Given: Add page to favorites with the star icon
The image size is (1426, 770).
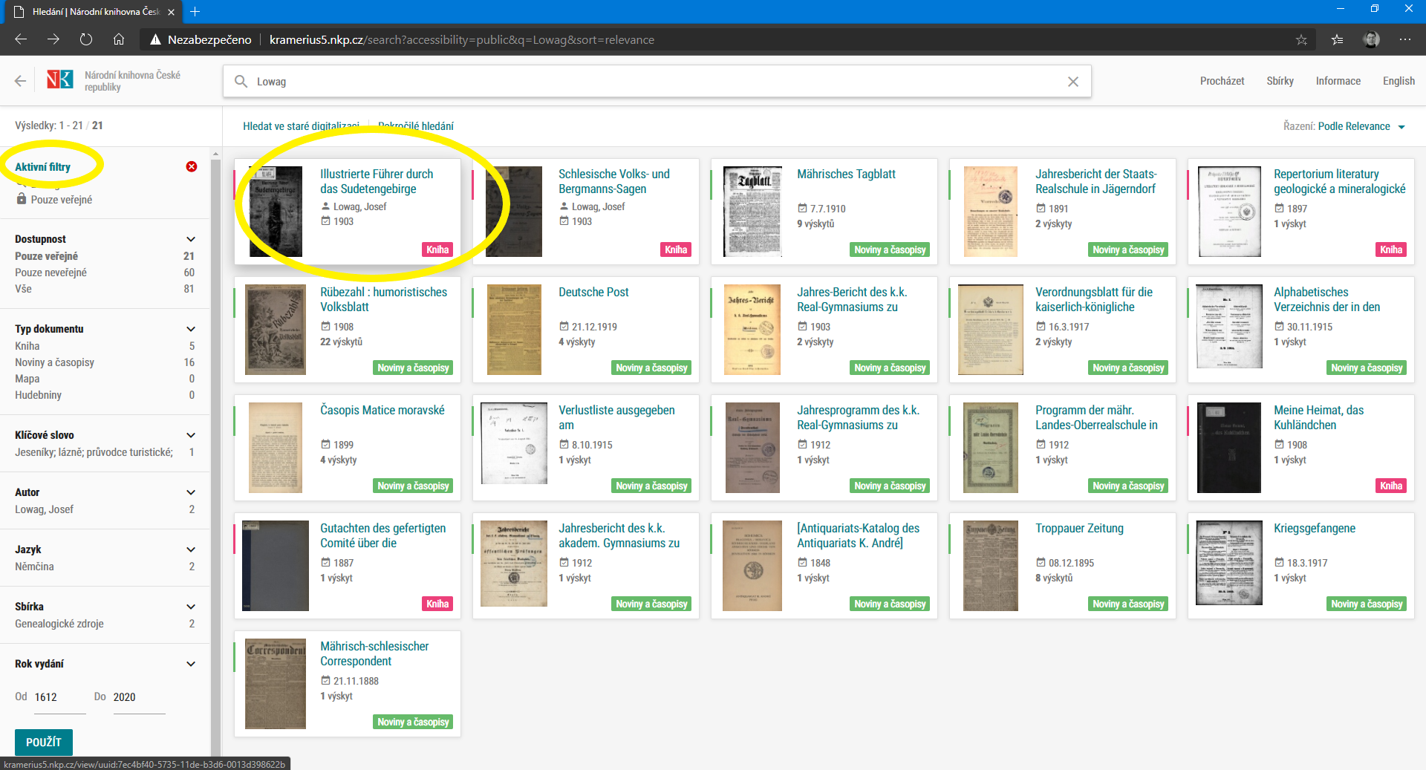Looking at the screenshot, I should coord(1301,39).
